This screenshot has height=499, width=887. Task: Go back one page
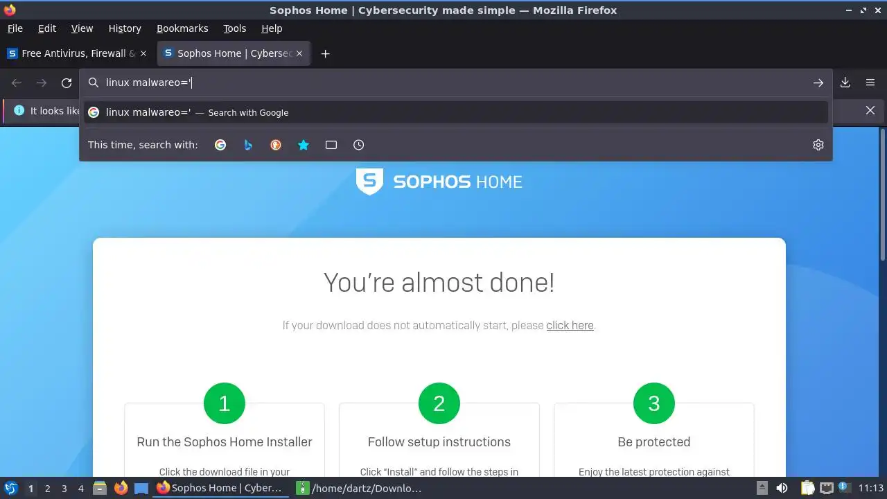pyautogui.click(x=17, y=82)
